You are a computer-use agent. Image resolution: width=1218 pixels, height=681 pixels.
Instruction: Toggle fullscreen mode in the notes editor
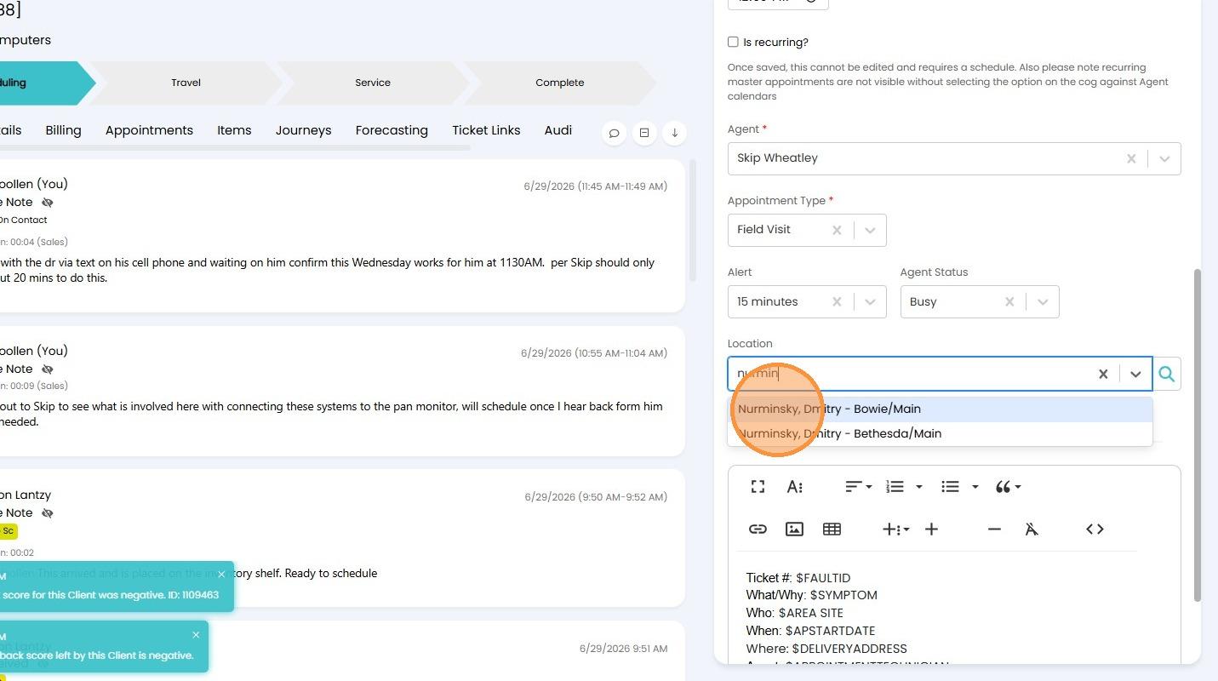tap(758, 487)
